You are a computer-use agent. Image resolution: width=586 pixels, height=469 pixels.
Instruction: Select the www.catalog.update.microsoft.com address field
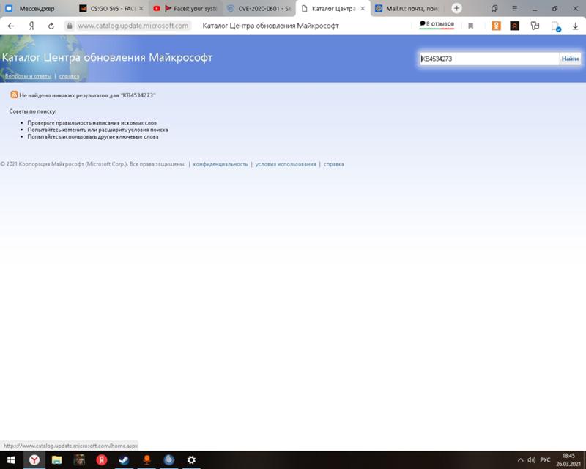(133, 26)
